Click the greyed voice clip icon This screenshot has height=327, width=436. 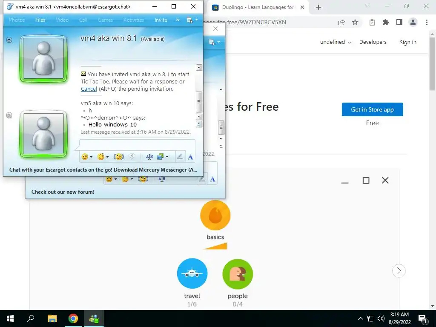(x=132, y=157)
